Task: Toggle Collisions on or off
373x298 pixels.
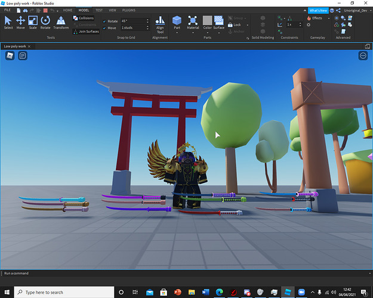Action: (84, 18)
